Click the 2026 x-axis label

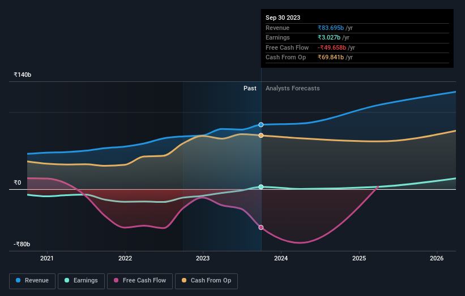click(437, 258)
